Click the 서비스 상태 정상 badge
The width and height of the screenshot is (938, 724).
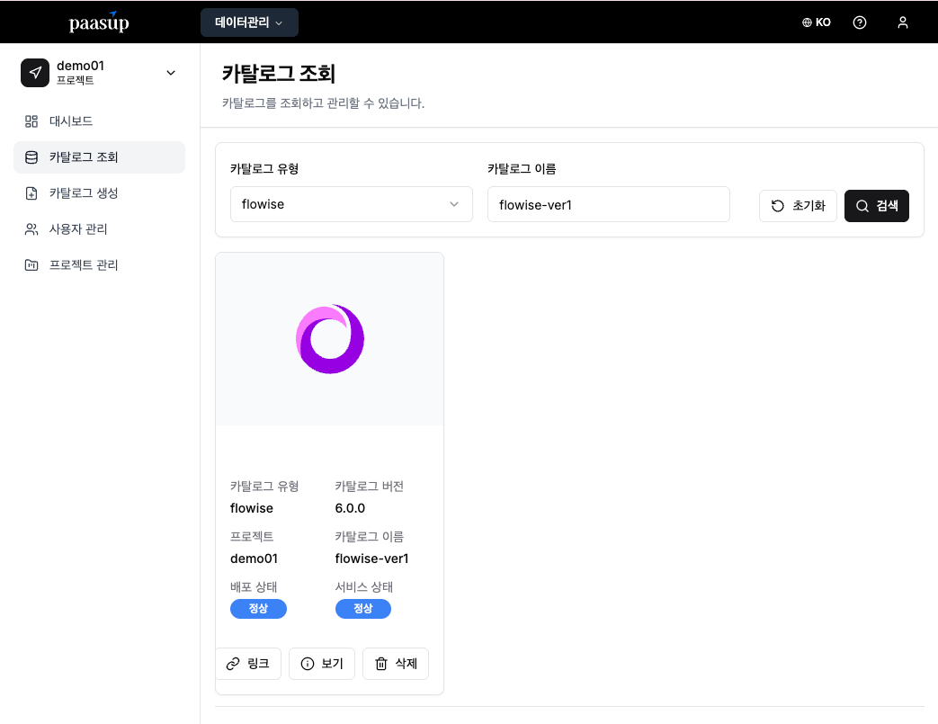tap(363, 609)
